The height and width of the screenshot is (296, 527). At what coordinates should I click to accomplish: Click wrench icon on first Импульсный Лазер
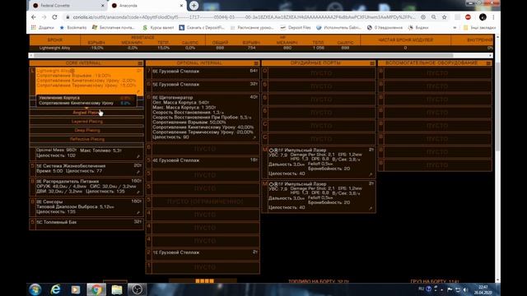tap(371, 174)
